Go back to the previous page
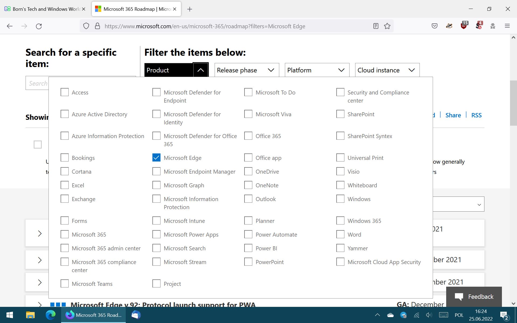 10,26
